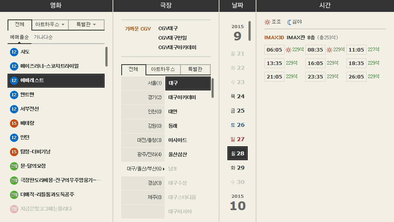Click the sun icon next to 06:05
The width and height of the screenshot is (394, 222).
(x=289, y=50)
